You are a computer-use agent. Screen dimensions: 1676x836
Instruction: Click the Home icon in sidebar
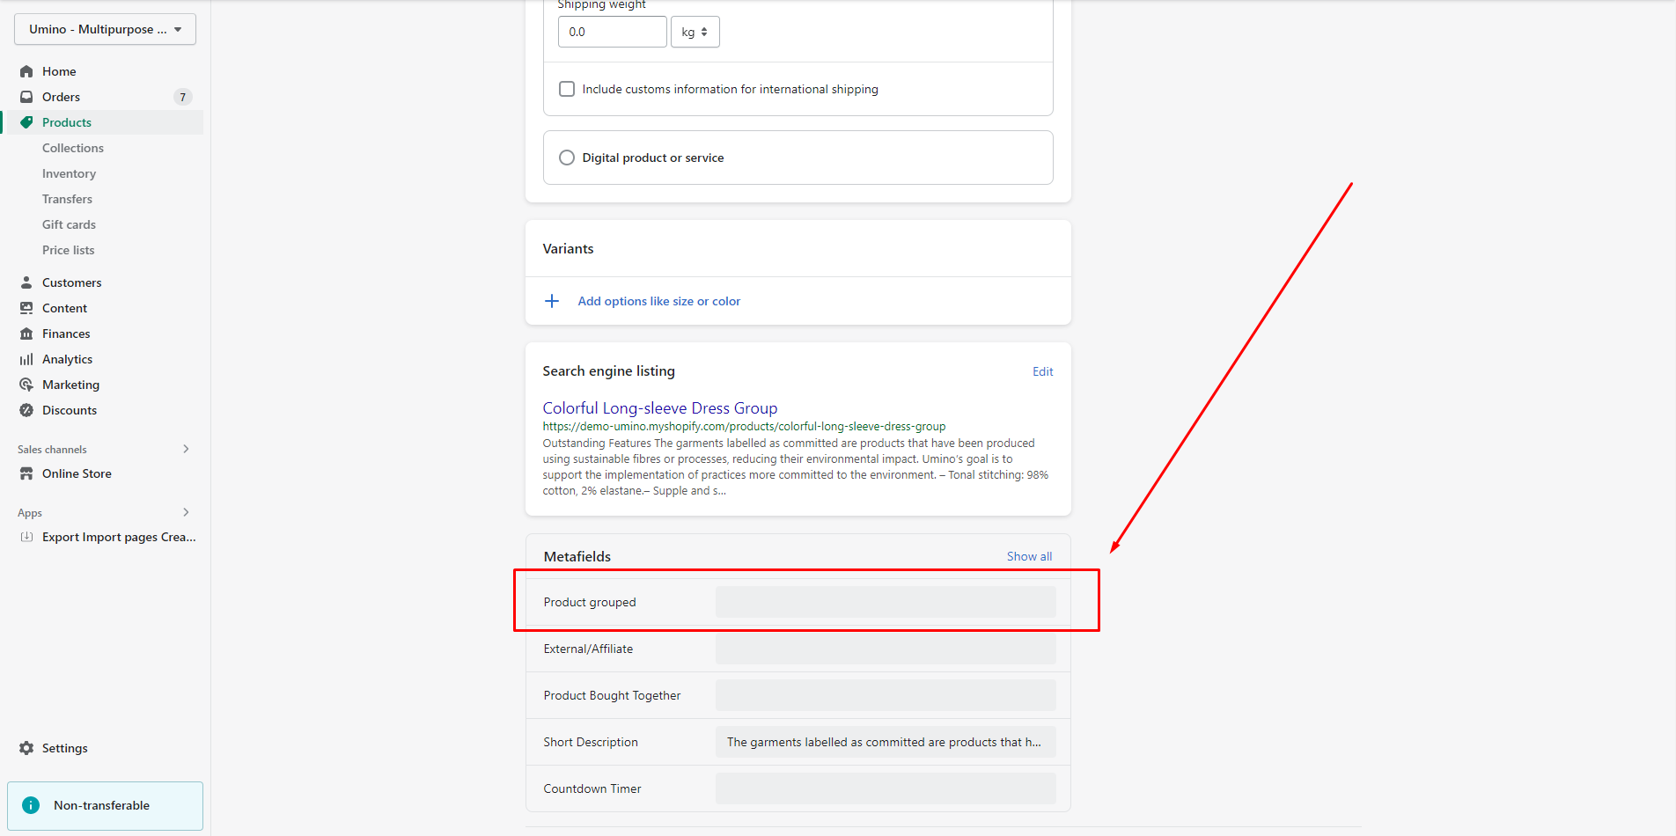click(26, 71)
